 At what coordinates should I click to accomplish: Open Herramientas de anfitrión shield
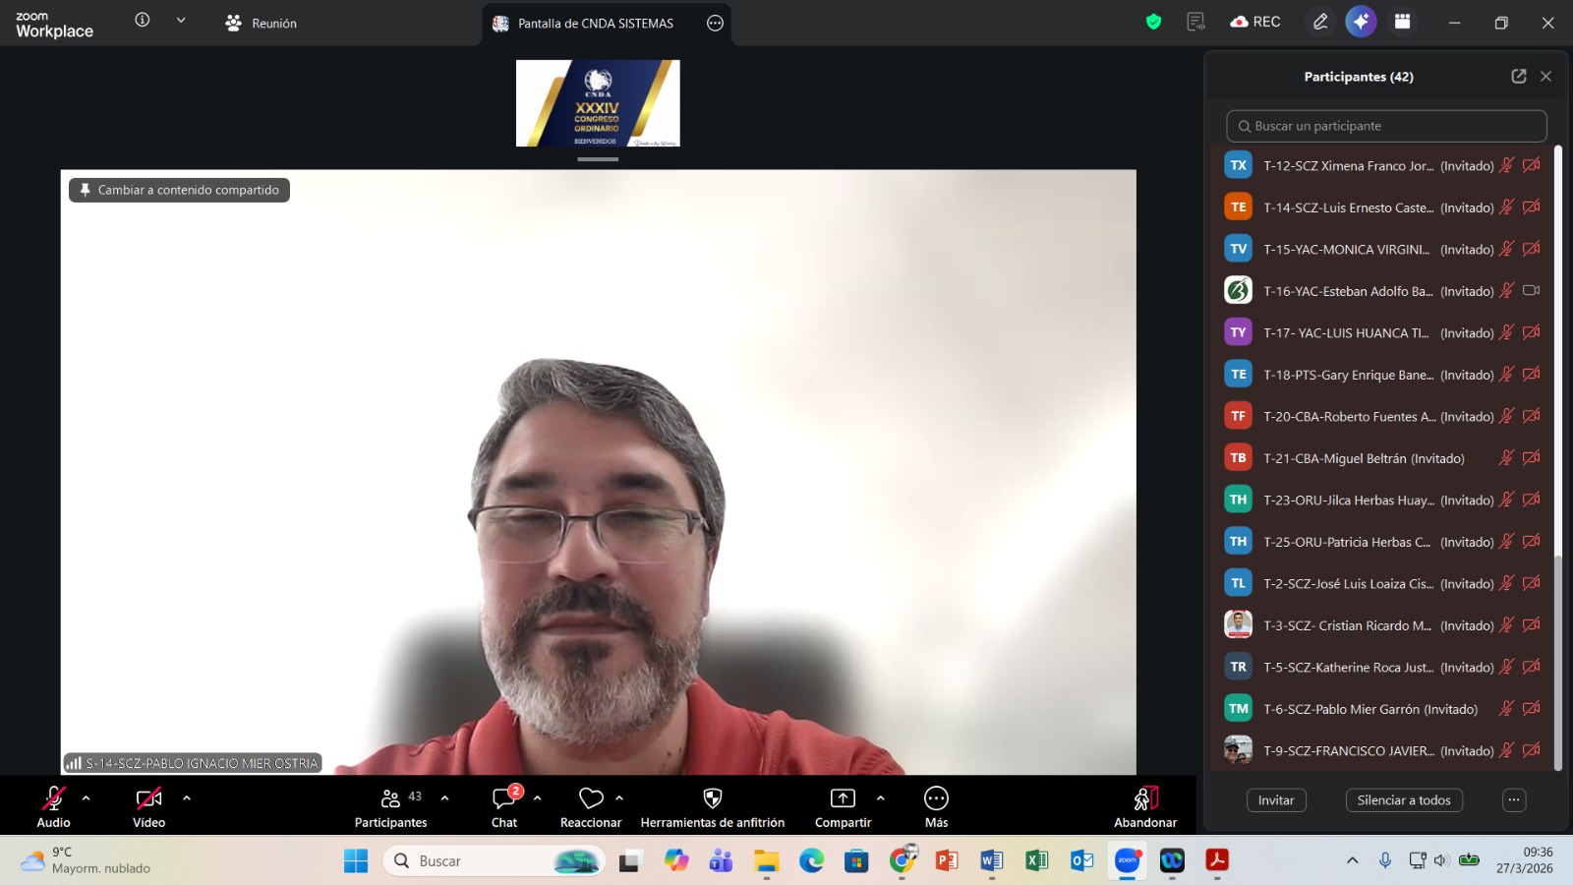pos(713,798)
